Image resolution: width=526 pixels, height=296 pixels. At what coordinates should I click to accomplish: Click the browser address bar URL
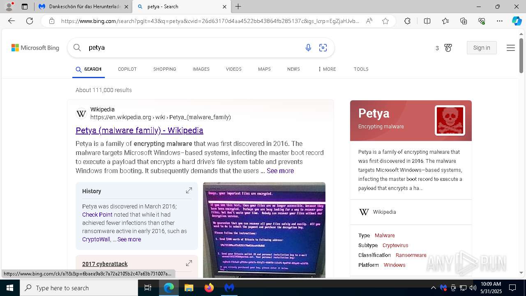[x=210, y=21]
